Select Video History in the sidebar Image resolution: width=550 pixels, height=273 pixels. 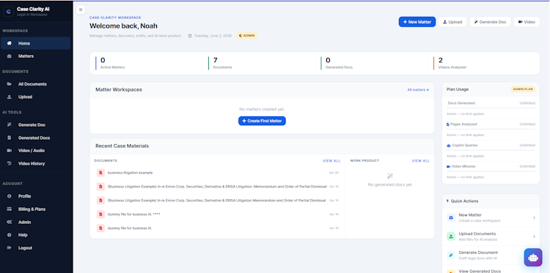tap(35, 163)
